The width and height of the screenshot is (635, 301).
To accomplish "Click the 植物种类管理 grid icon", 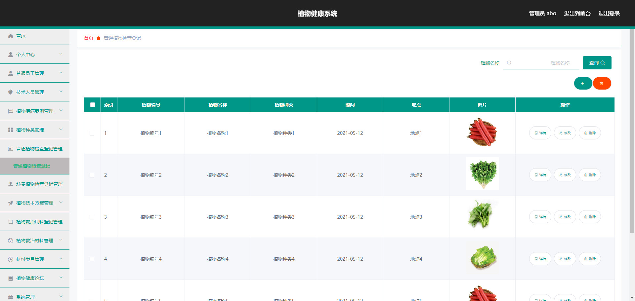I will pyautogui.click(x=11, y=130).
